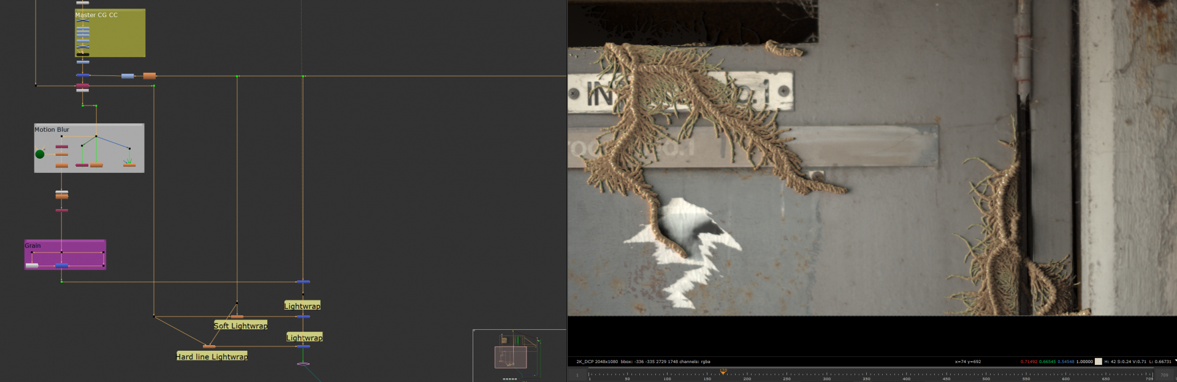Select the Master CG CC backdrop title
1177x382 pixels.
pos(96,15)
